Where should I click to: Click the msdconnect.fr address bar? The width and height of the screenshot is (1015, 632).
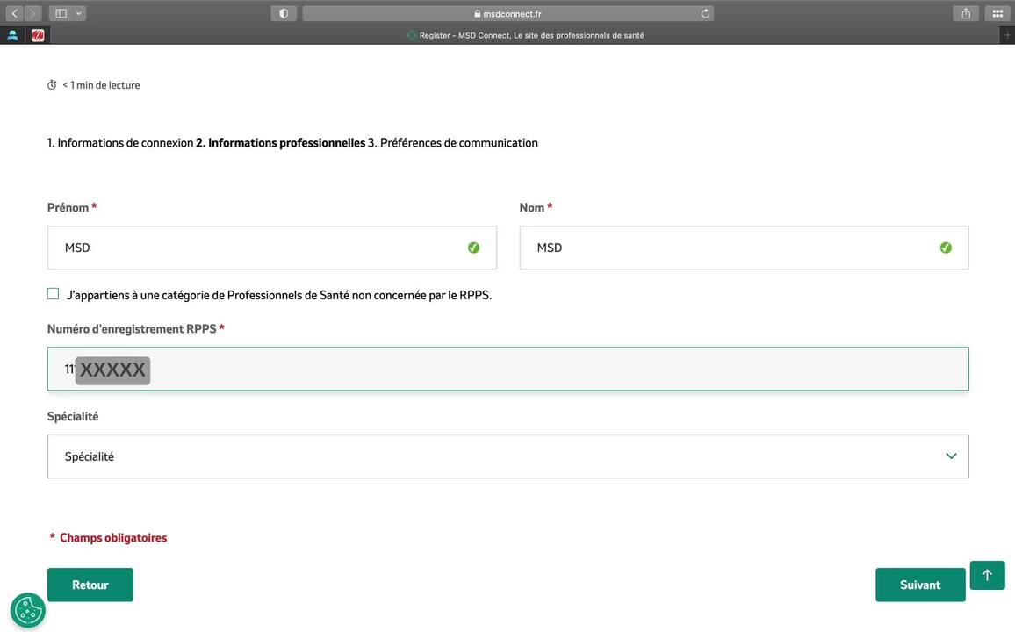click(x=507, y=13)
